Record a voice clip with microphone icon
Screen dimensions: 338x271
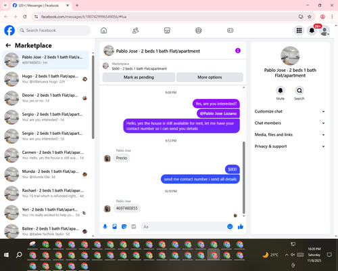pyautogui.click(x=105, y=226)
